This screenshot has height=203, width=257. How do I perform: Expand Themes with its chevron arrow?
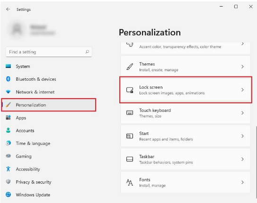coord(242,67)
